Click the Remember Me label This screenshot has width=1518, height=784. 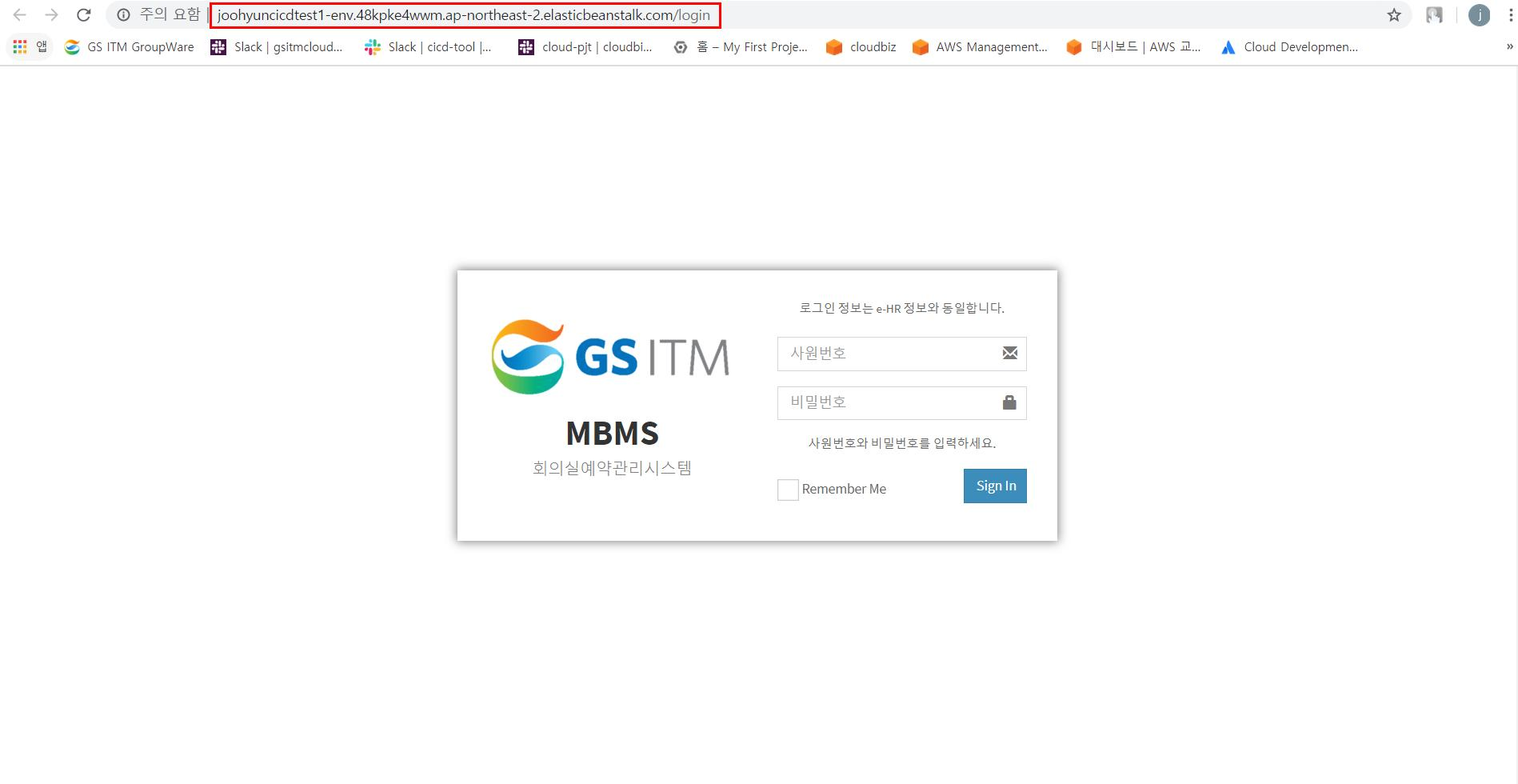844,489
